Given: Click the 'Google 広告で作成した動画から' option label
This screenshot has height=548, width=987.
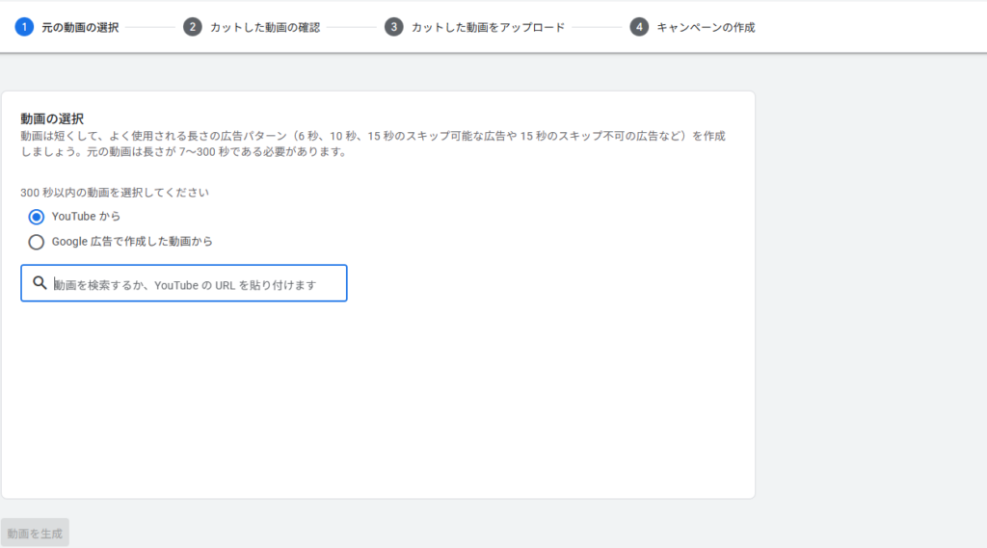Looking at the screenshot, I should (x=132, y=242).
